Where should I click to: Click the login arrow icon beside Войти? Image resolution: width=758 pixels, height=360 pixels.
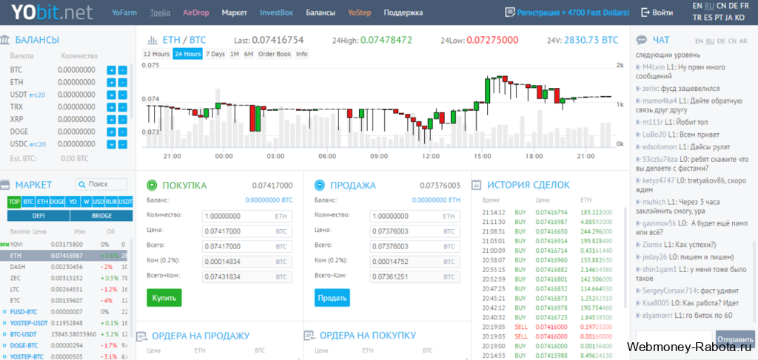tap(645, 13)
